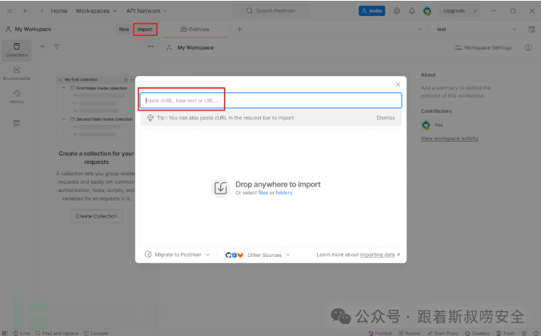Open Console in status bar
Image resolution: width=541 pixels, height=336 pixels.
[96, 334]
